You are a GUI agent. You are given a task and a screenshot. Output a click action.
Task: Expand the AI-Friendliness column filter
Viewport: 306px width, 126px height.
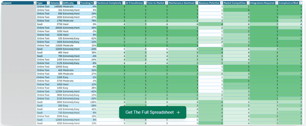(x=145, y=3)
